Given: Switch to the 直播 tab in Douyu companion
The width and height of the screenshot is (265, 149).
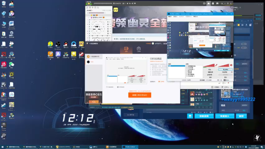Looking at the screenshot, I should tap(126, 49).
